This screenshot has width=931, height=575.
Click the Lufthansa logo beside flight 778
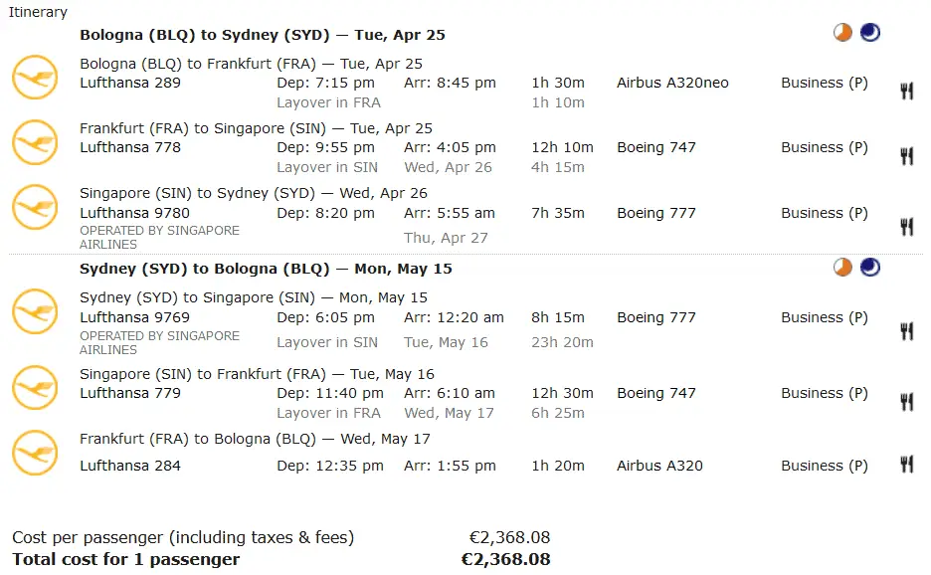[35, 141]
